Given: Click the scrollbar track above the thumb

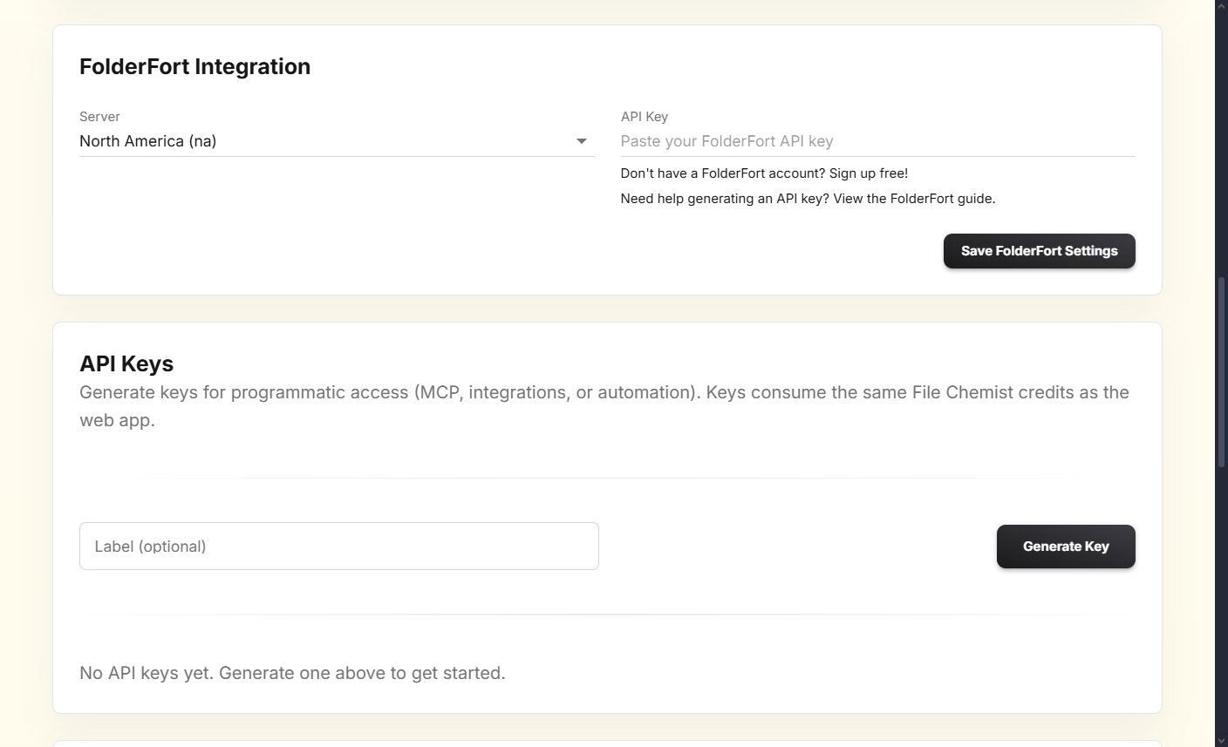Looking at the screenshot, I should pyautogui.click(x=1221, y=139).
